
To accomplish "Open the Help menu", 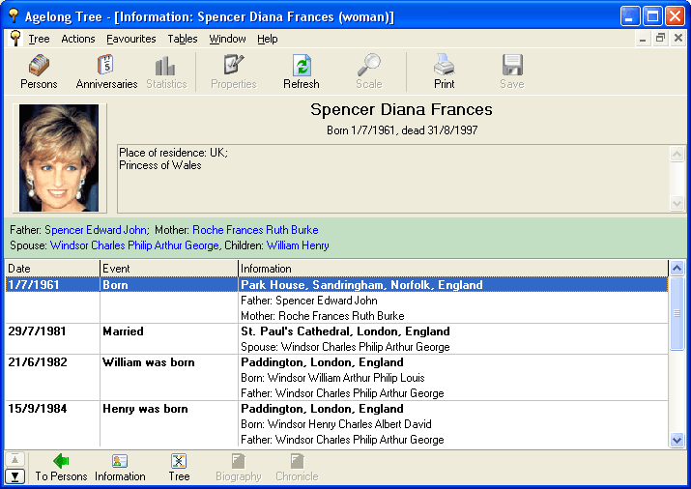I will [x=268, y=39].
